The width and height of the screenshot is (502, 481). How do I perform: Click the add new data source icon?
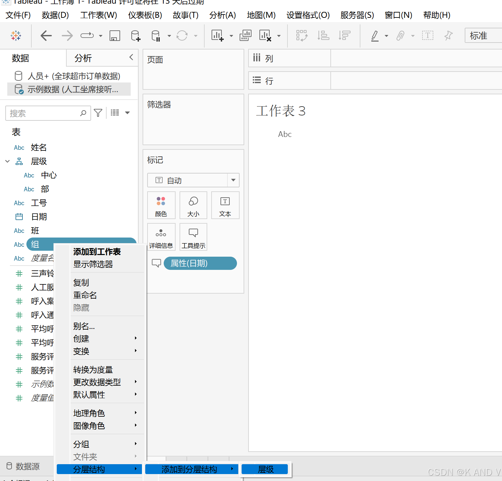click(x=136, y=36)
